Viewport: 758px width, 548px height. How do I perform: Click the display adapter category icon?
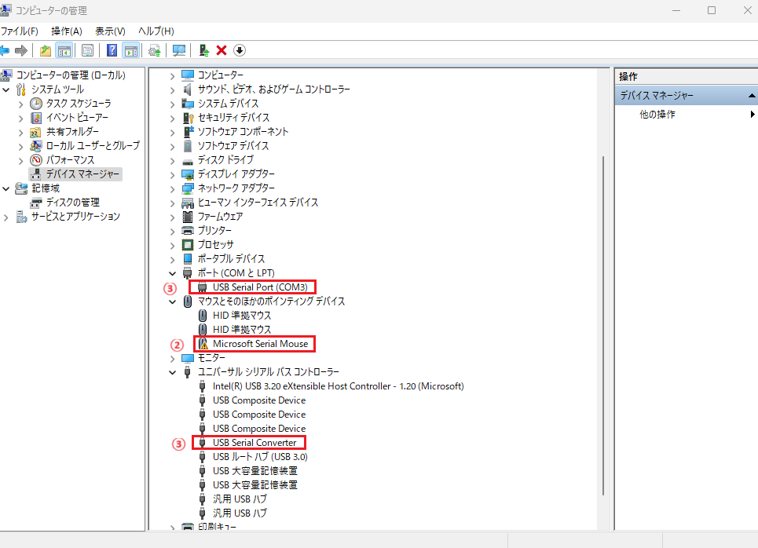click(188, 174)
